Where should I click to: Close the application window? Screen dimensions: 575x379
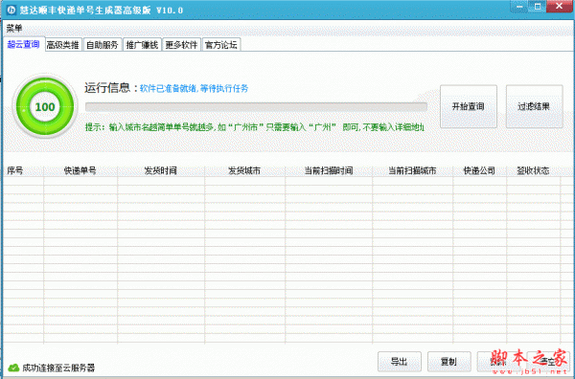click(x=559, y=7)
